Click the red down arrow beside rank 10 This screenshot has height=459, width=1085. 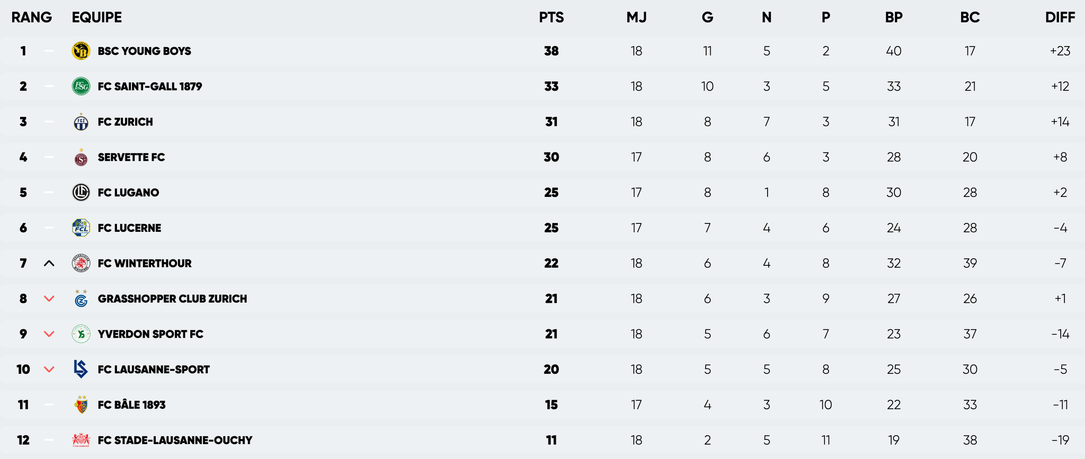click(49, 370)
